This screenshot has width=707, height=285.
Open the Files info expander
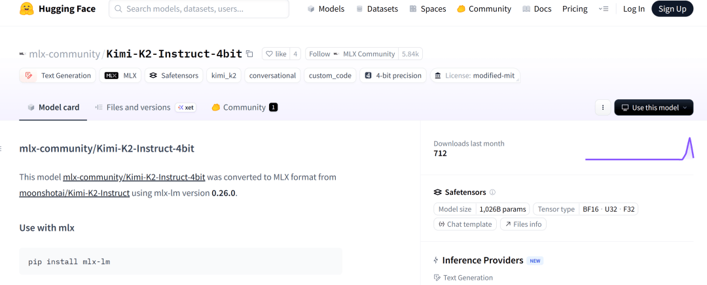523,224
